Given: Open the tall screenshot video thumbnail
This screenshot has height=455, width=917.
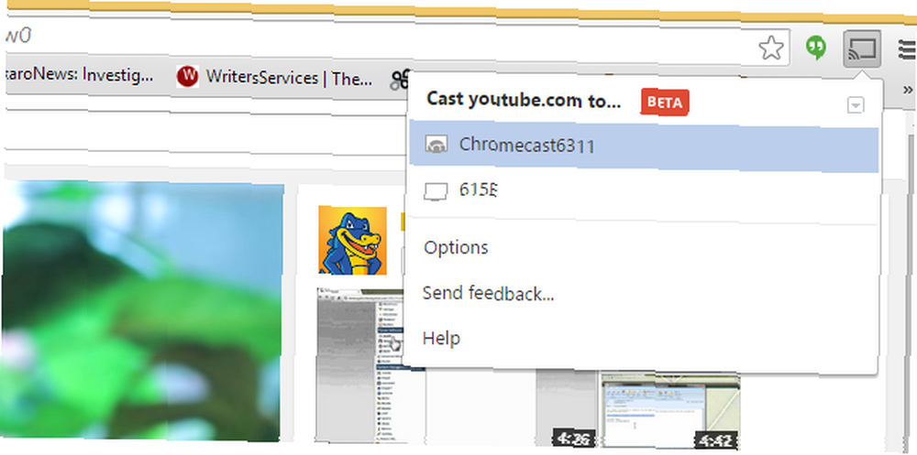Looking at the screenshot, I should (370, 365).
